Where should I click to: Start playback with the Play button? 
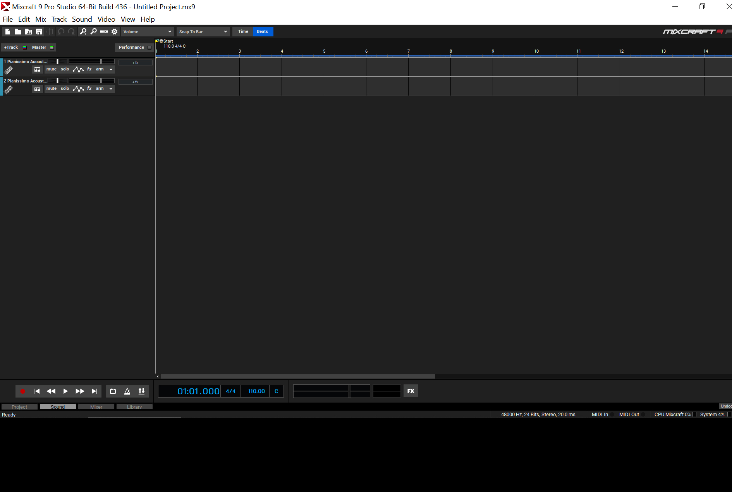tap(65, 391)
